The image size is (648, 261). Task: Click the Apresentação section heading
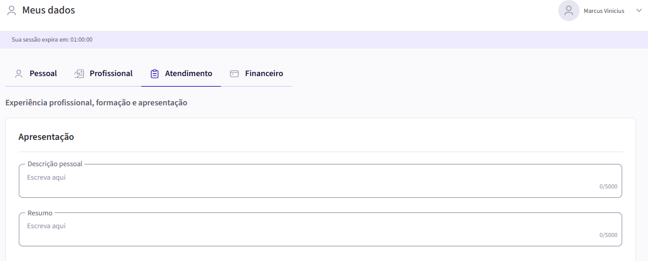click(46, 137)
